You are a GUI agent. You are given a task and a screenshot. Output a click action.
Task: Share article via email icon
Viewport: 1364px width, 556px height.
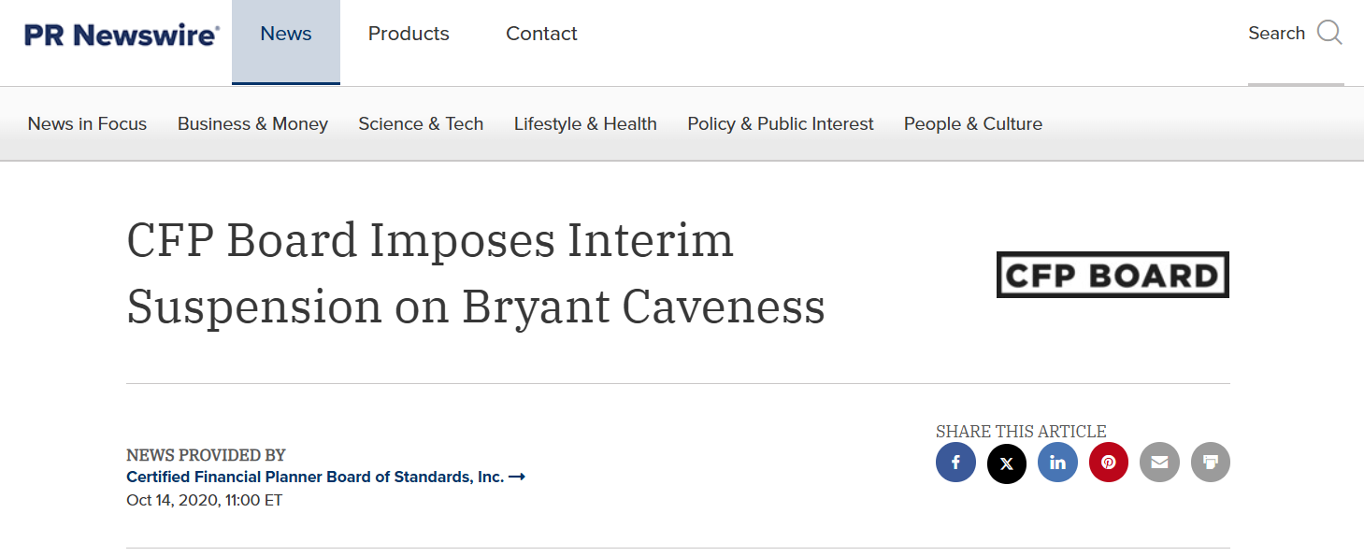1159,463
